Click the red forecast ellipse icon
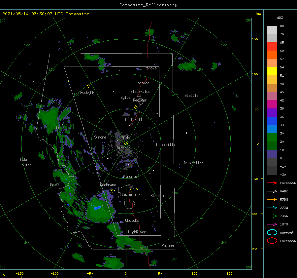297x278 pixels. click(x=272, y=241)
